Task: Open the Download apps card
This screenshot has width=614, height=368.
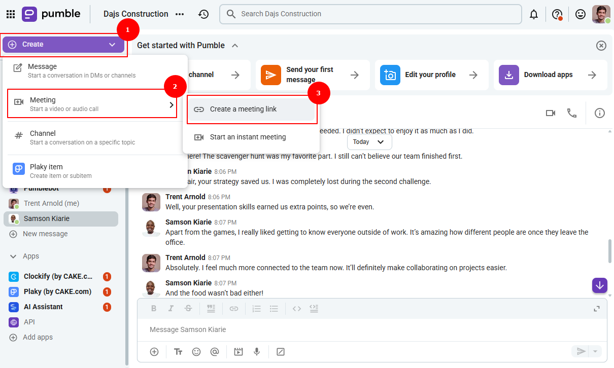Action: pos(550,75)
